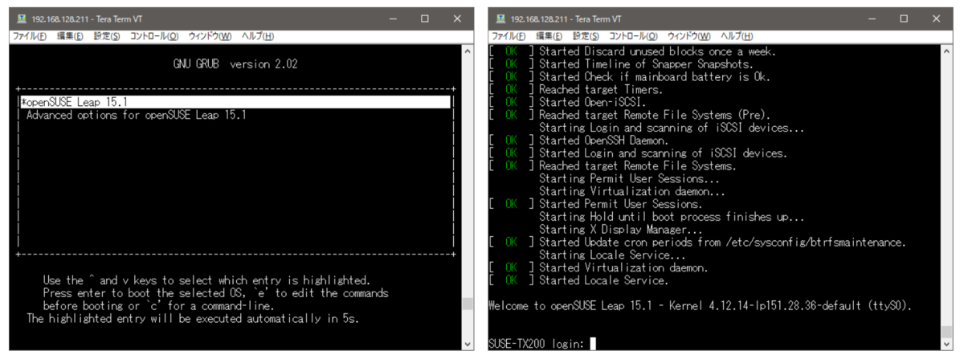964x359 pixels.
Task: Click "Started Timeline of Snapper Snapshots." line
Action: pyautogui.click(x=647, y=64)
